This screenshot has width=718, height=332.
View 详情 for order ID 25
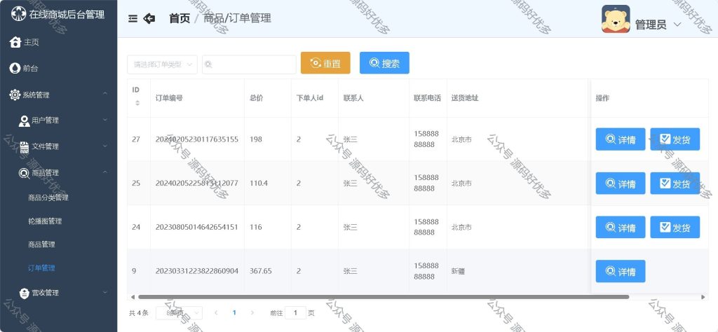click(x=621, y=184)
